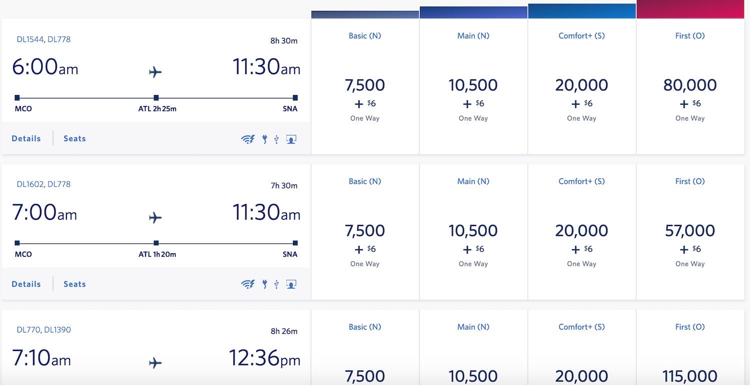Select the Basic (N) fare for flight DL1544

click(x=364, y=85)
